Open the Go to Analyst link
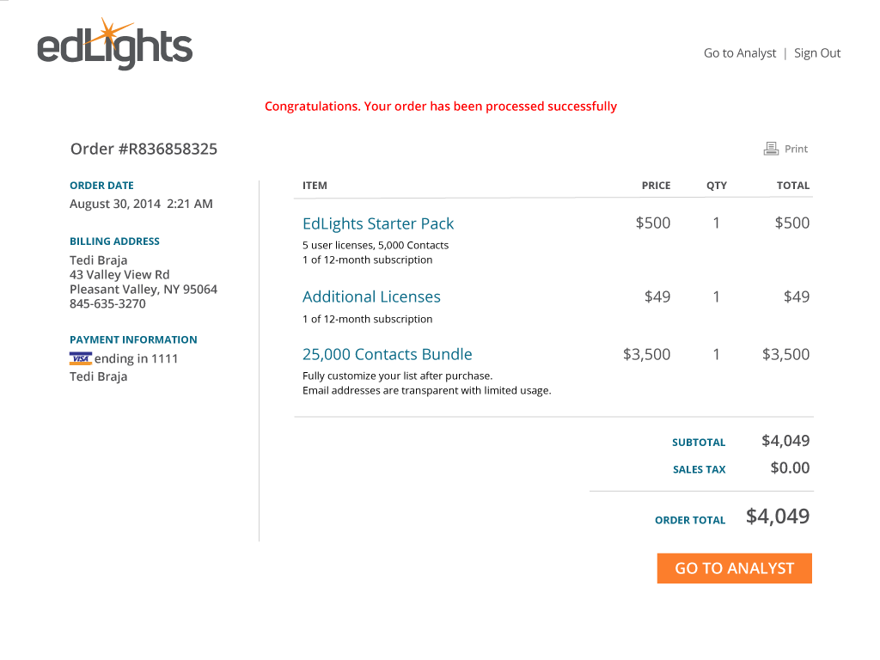Image resolution: width=880 pixels, height=660 pixels. [740, 53]
